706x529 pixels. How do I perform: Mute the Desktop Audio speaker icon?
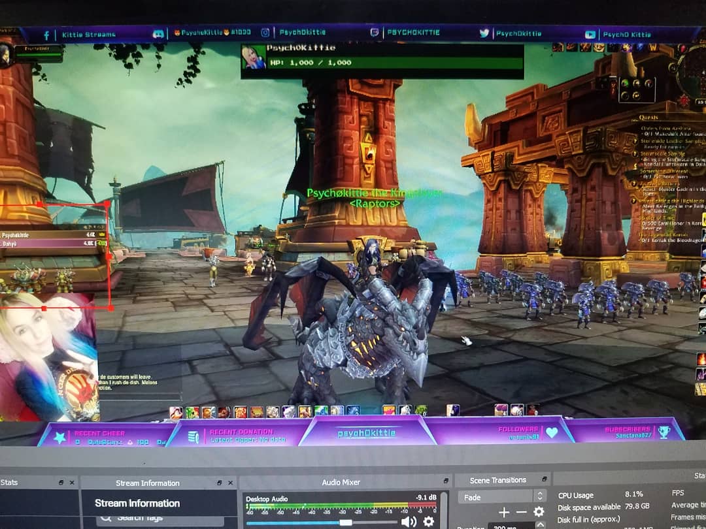408,521
